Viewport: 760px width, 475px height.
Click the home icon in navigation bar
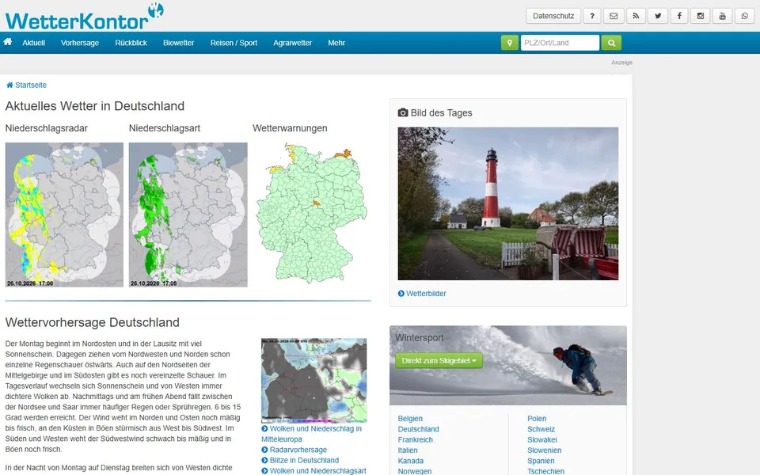point(8,42)
